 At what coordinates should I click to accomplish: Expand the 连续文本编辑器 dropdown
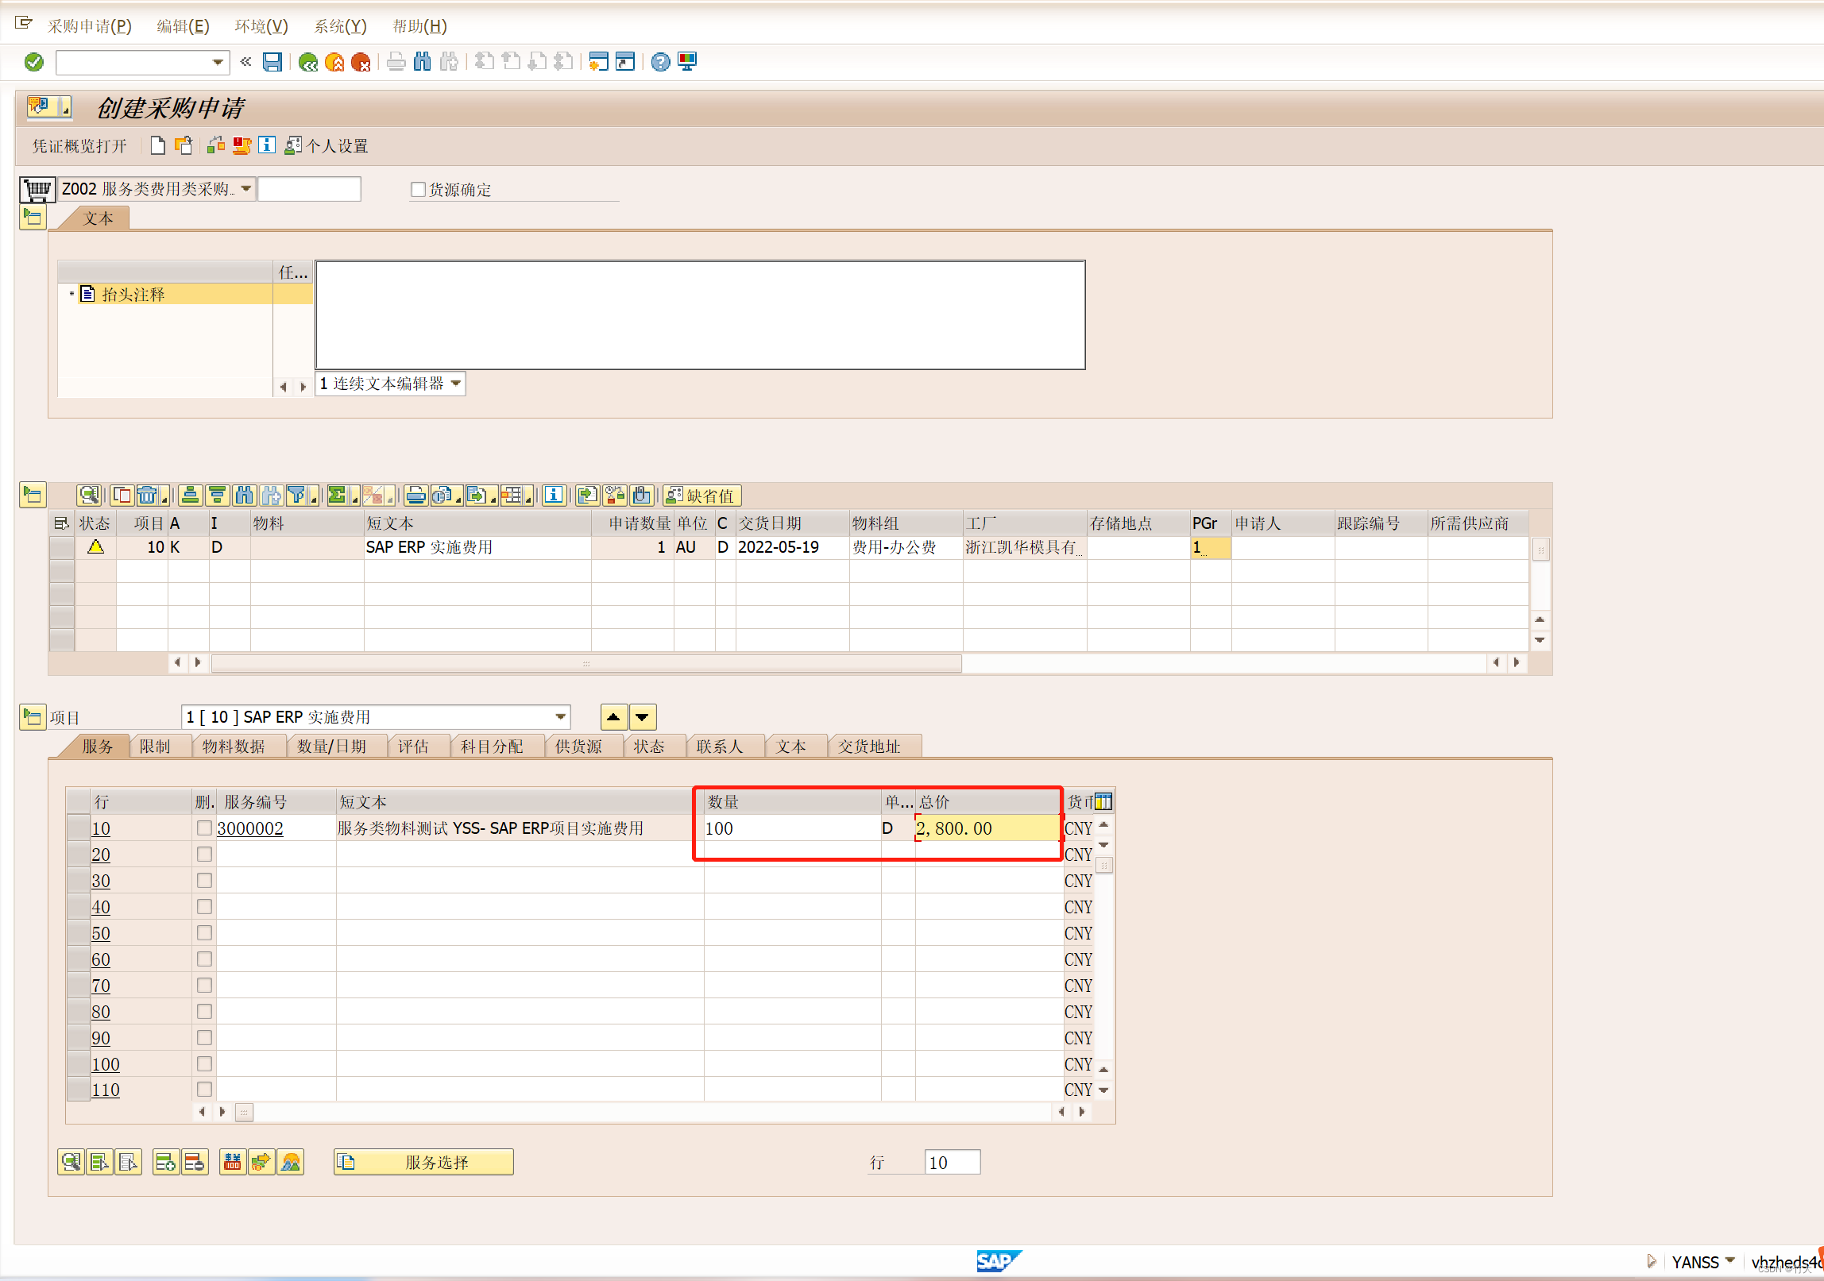456,384
